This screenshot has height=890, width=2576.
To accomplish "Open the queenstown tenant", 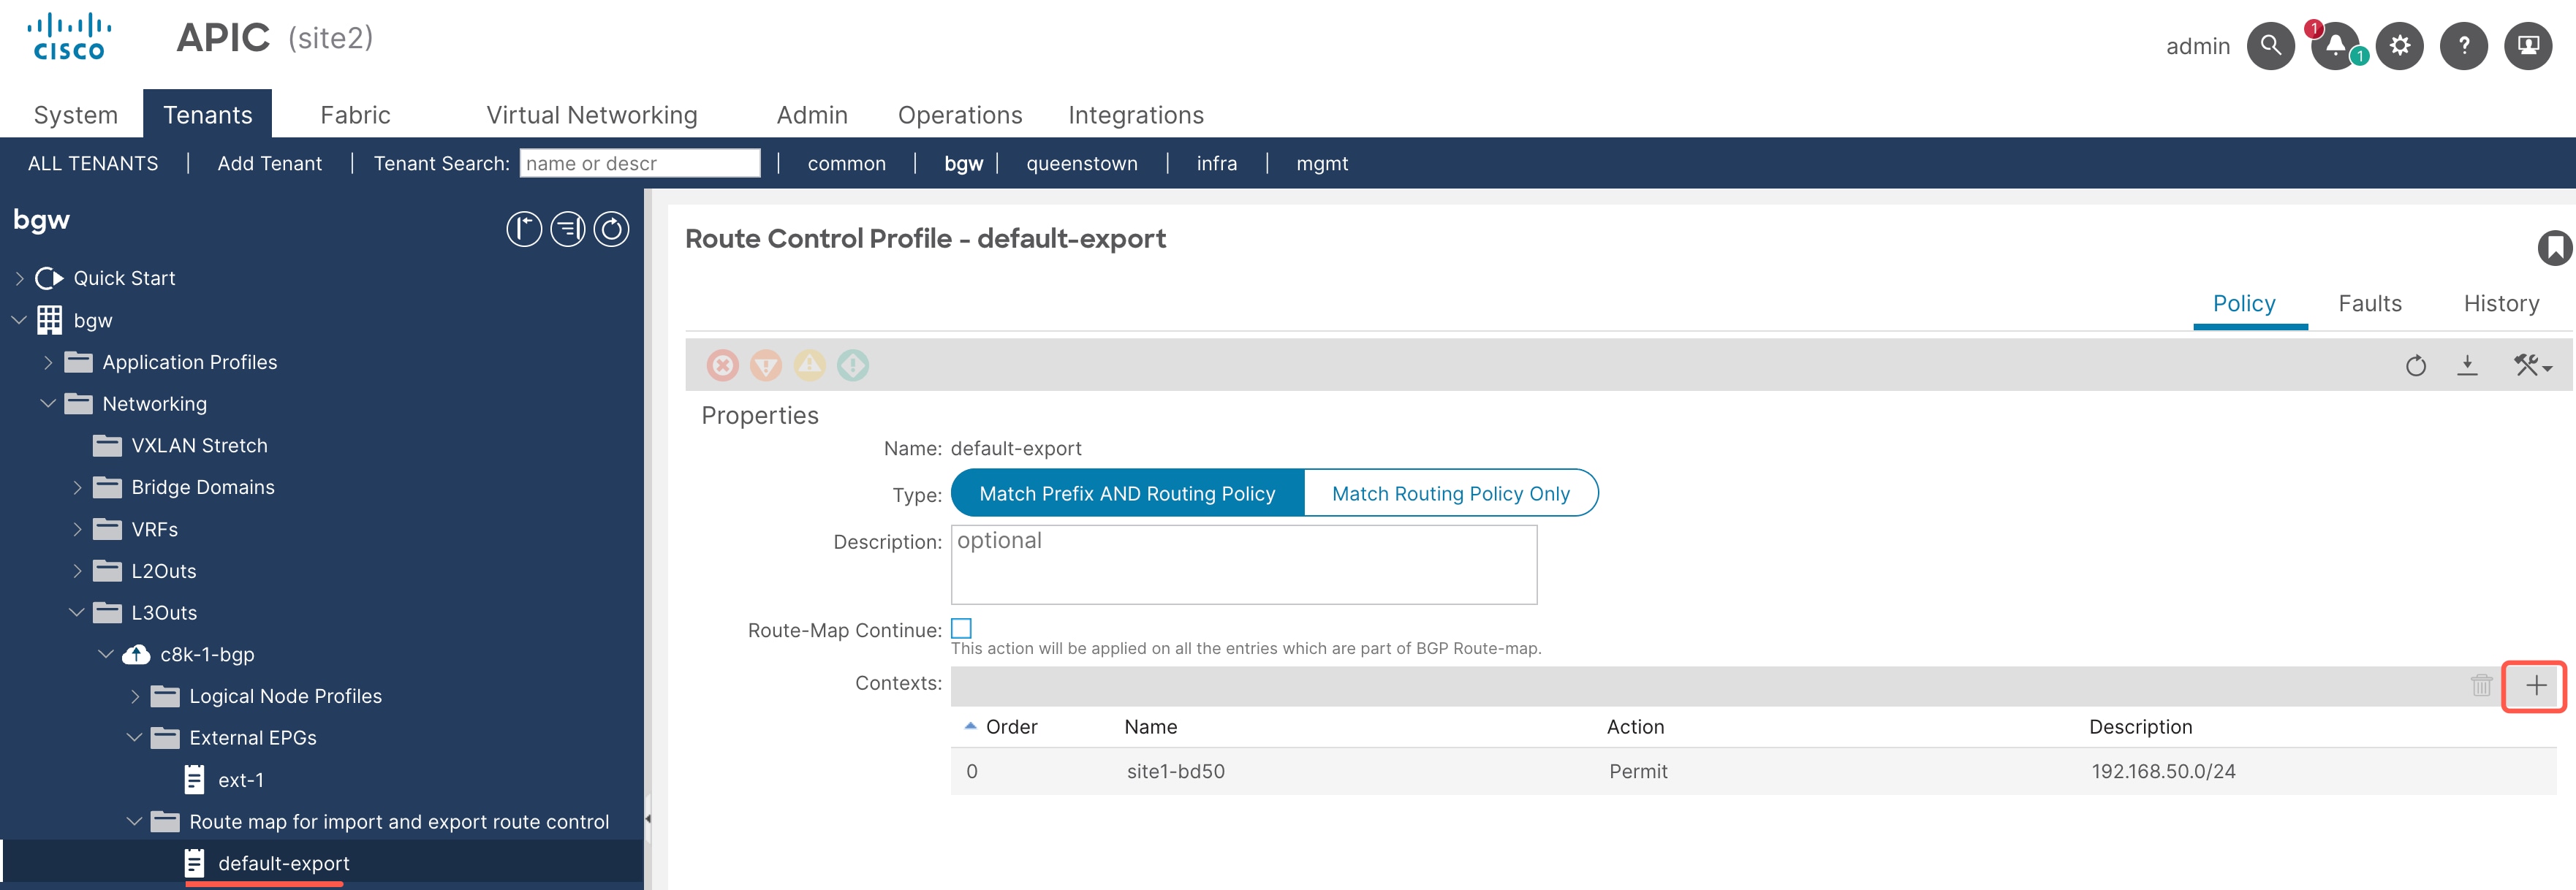I will point(1082,163).
